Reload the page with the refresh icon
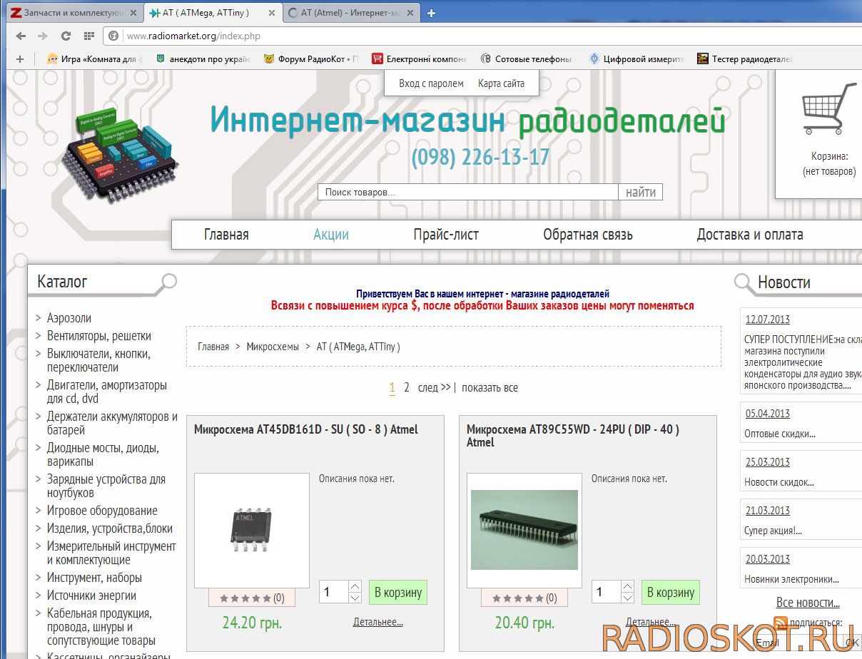The width and height of the screenshot is (862, 659). [x=66, y=36]
